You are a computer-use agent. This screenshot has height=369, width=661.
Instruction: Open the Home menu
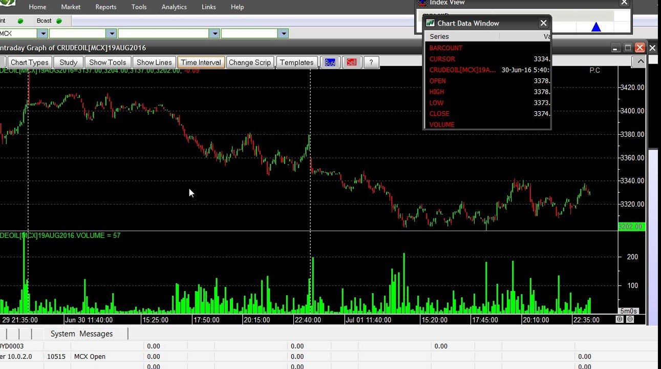(37, 7)
